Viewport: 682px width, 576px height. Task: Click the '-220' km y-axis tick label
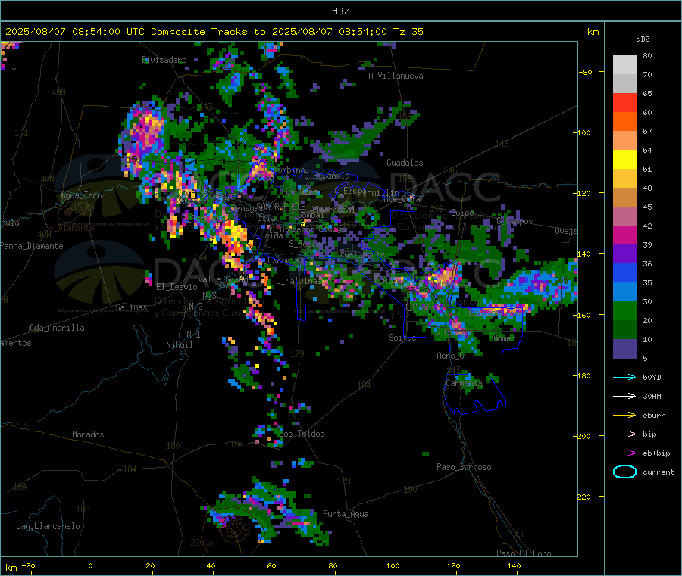point(583,497)
